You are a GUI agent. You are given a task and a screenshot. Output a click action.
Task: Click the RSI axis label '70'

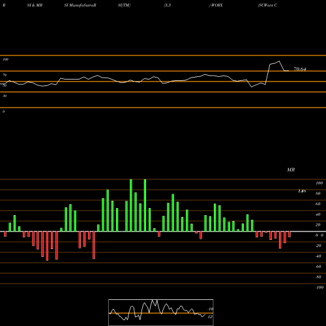(x=5, y=75)
